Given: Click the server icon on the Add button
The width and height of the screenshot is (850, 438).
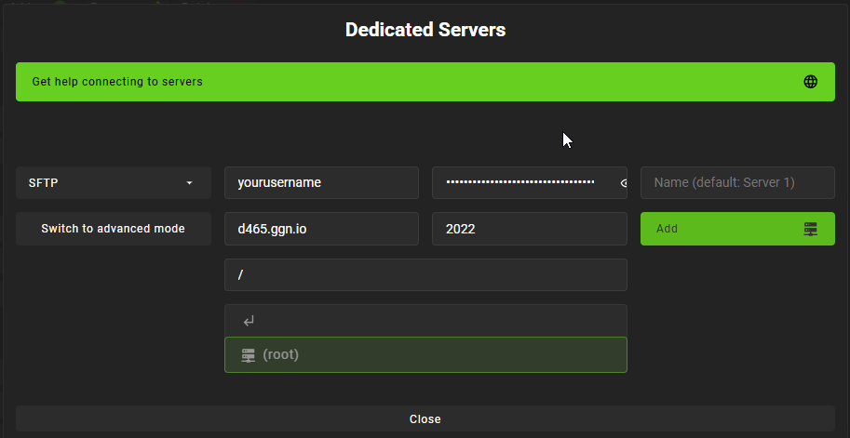Looking at the screenshot, I should pyautogui.click(x=810, y=229).
